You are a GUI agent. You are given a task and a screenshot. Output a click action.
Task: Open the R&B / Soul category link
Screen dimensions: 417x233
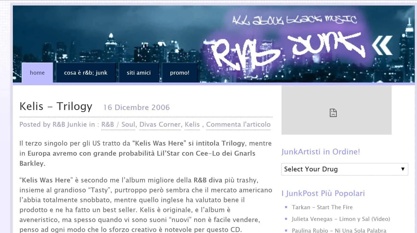tap(118, 125)
